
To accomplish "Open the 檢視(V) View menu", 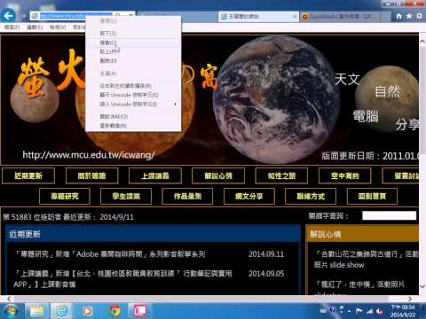I will pos(58,27).
